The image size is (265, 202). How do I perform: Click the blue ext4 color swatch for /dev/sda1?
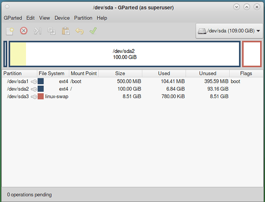coord(41,81)
